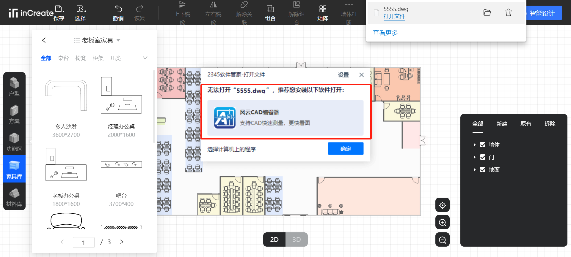Open the 老板室家具 category dropdown
The image size is (571, 257).
pos(97,40)
